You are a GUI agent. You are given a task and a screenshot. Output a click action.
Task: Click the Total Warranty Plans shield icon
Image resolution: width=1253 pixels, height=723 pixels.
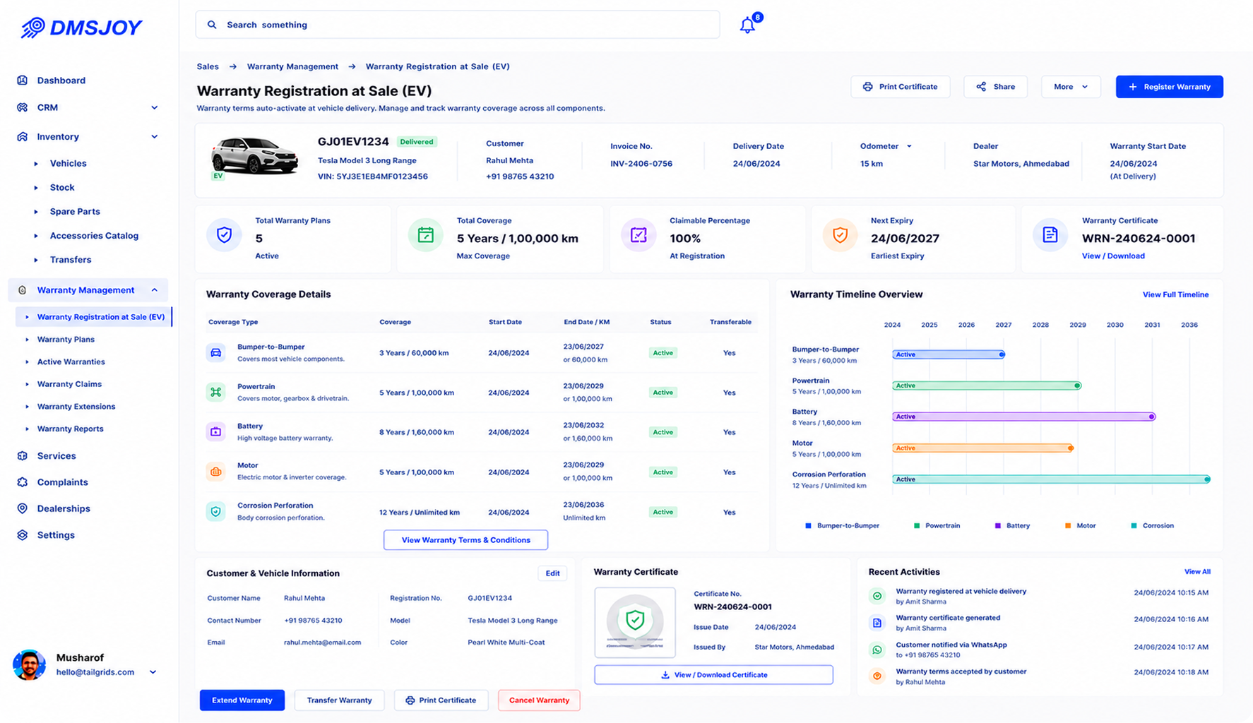tap(224, 235)
